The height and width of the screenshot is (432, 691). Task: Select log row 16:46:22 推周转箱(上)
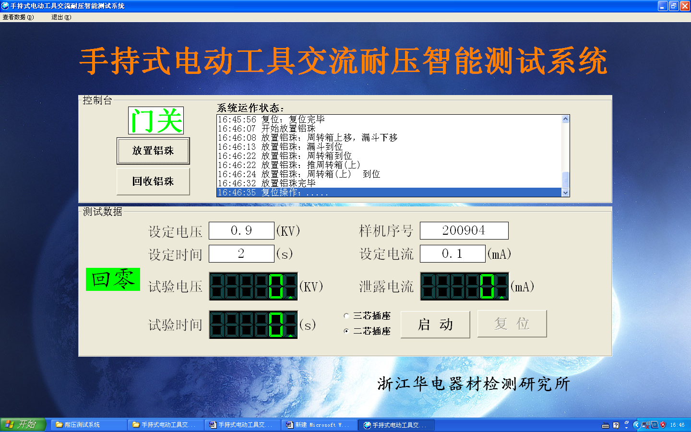tap(389, 165)
